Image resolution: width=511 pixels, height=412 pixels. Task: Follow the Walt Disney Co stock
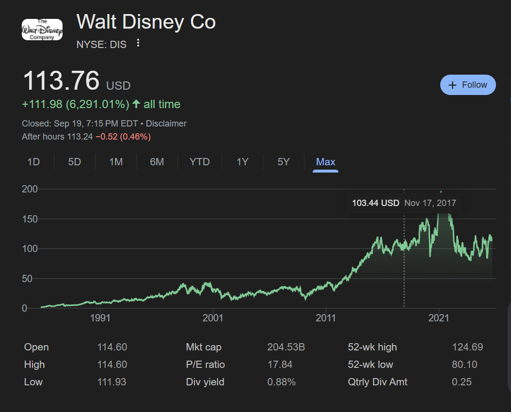click(x=468, y=85)
